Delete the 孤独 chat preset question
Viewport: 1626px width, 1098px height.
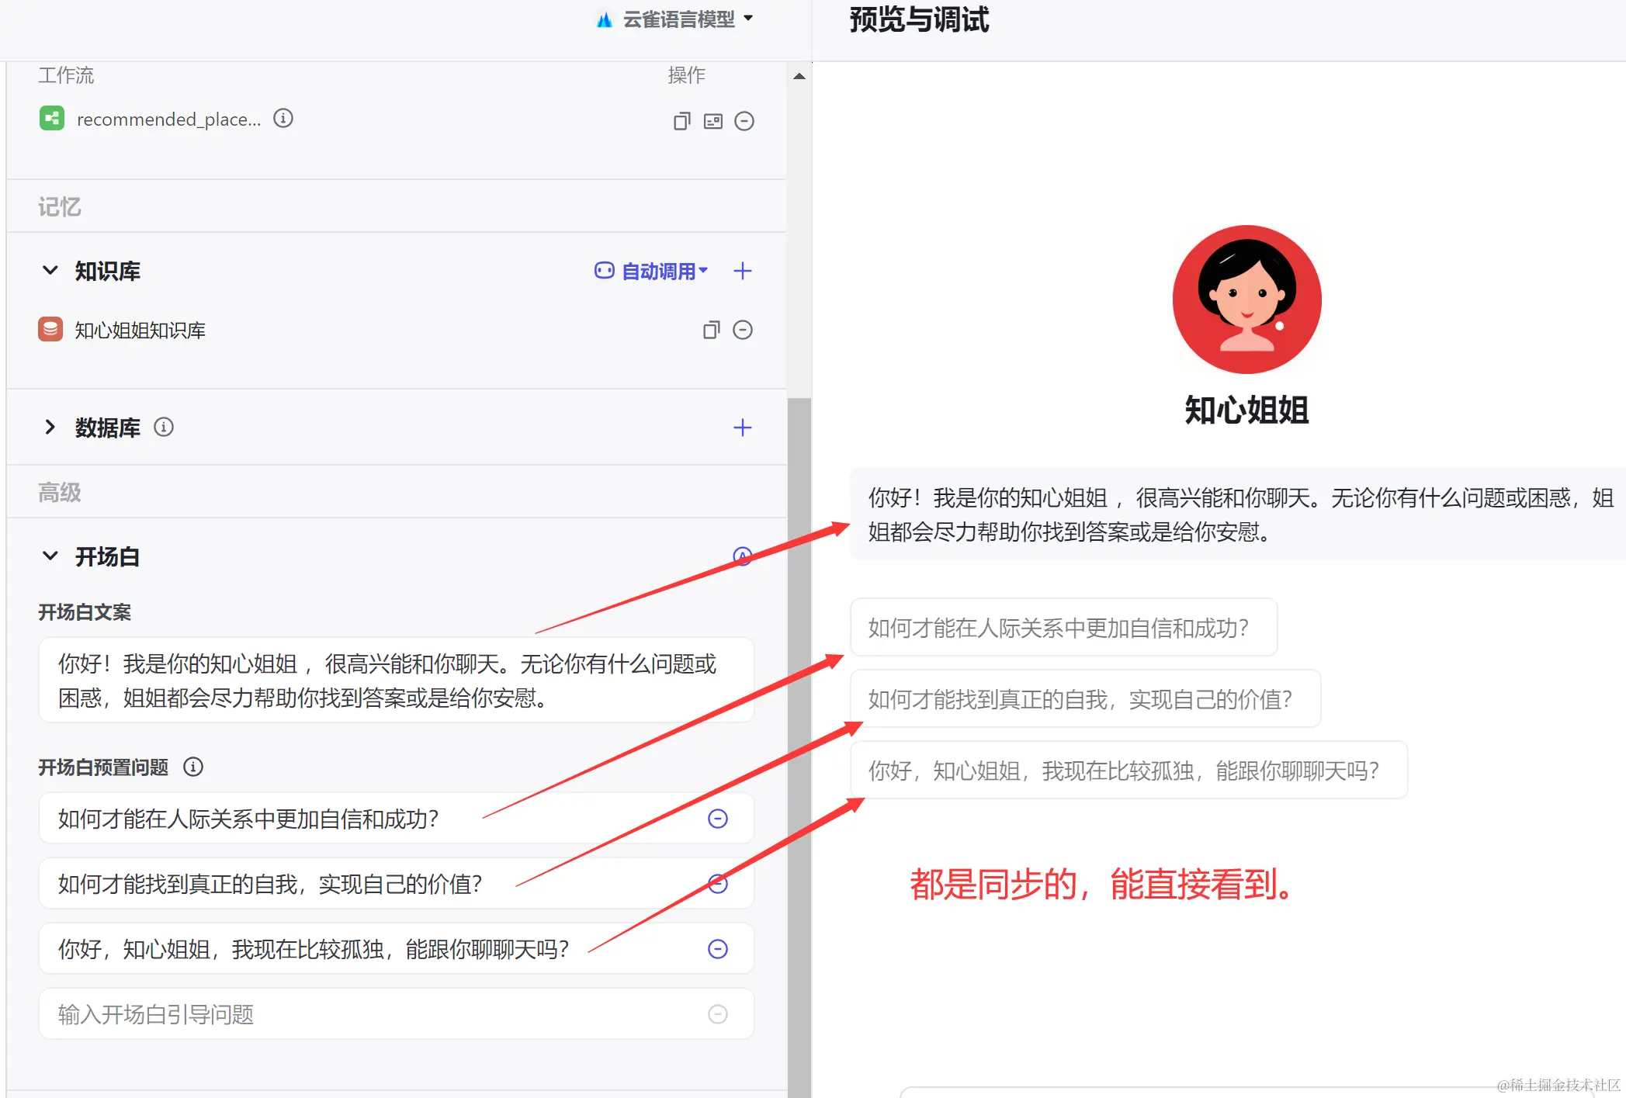pyautogui.click(x=718, y=949)
